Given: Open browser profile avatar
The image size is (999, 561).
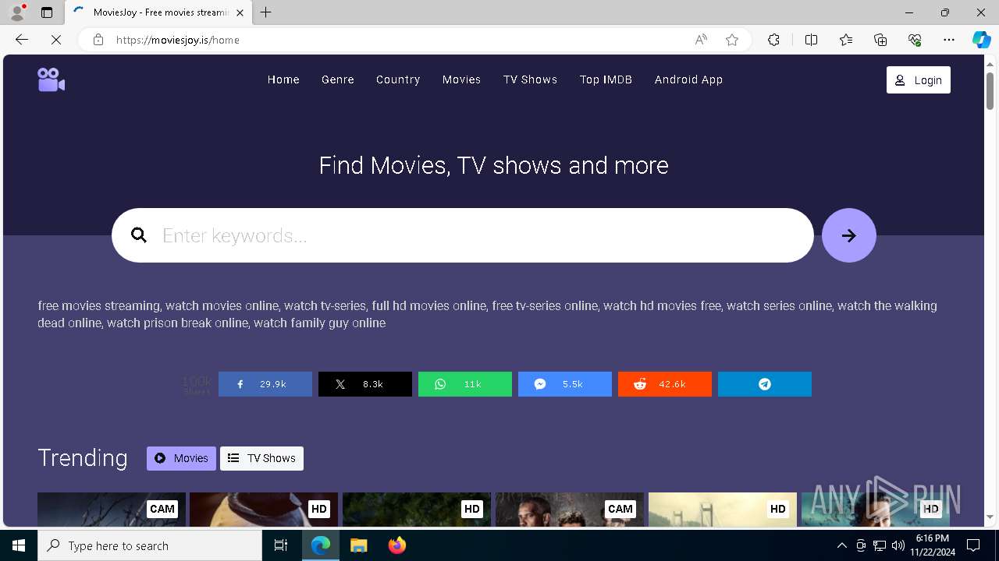Looking at the screenshot, I should point(16,12).
